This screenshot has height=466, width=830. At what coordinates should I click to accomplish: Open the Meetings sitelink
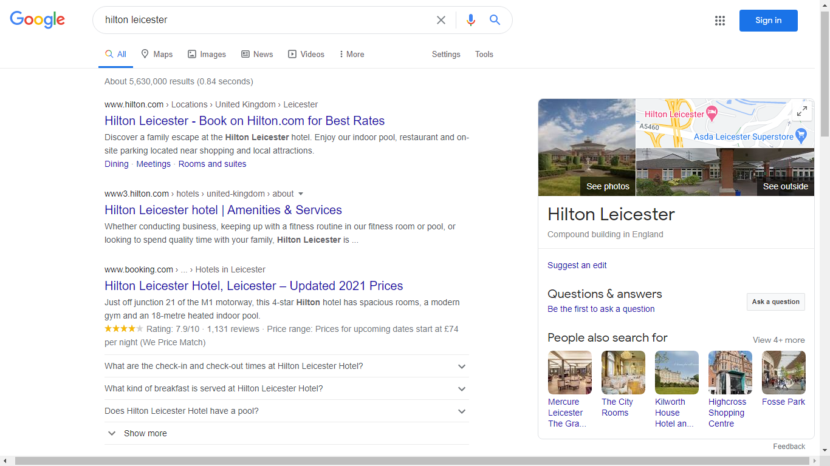[153, 164]
